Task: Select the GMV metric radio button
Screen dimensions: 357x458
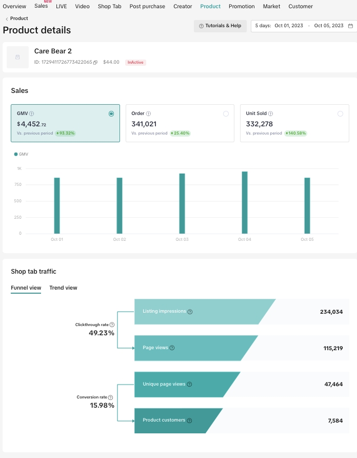Action: coord(111,113)
